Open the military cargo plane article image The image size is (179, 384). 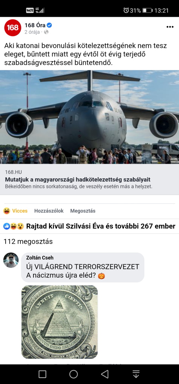tap(89, 117)
